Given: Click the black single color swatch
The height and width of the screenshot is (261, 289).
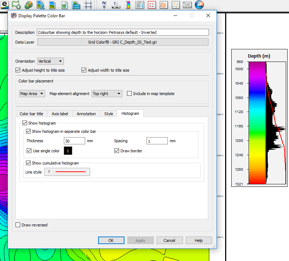Looking at the screenshot, I should click(x=68, y=151).
